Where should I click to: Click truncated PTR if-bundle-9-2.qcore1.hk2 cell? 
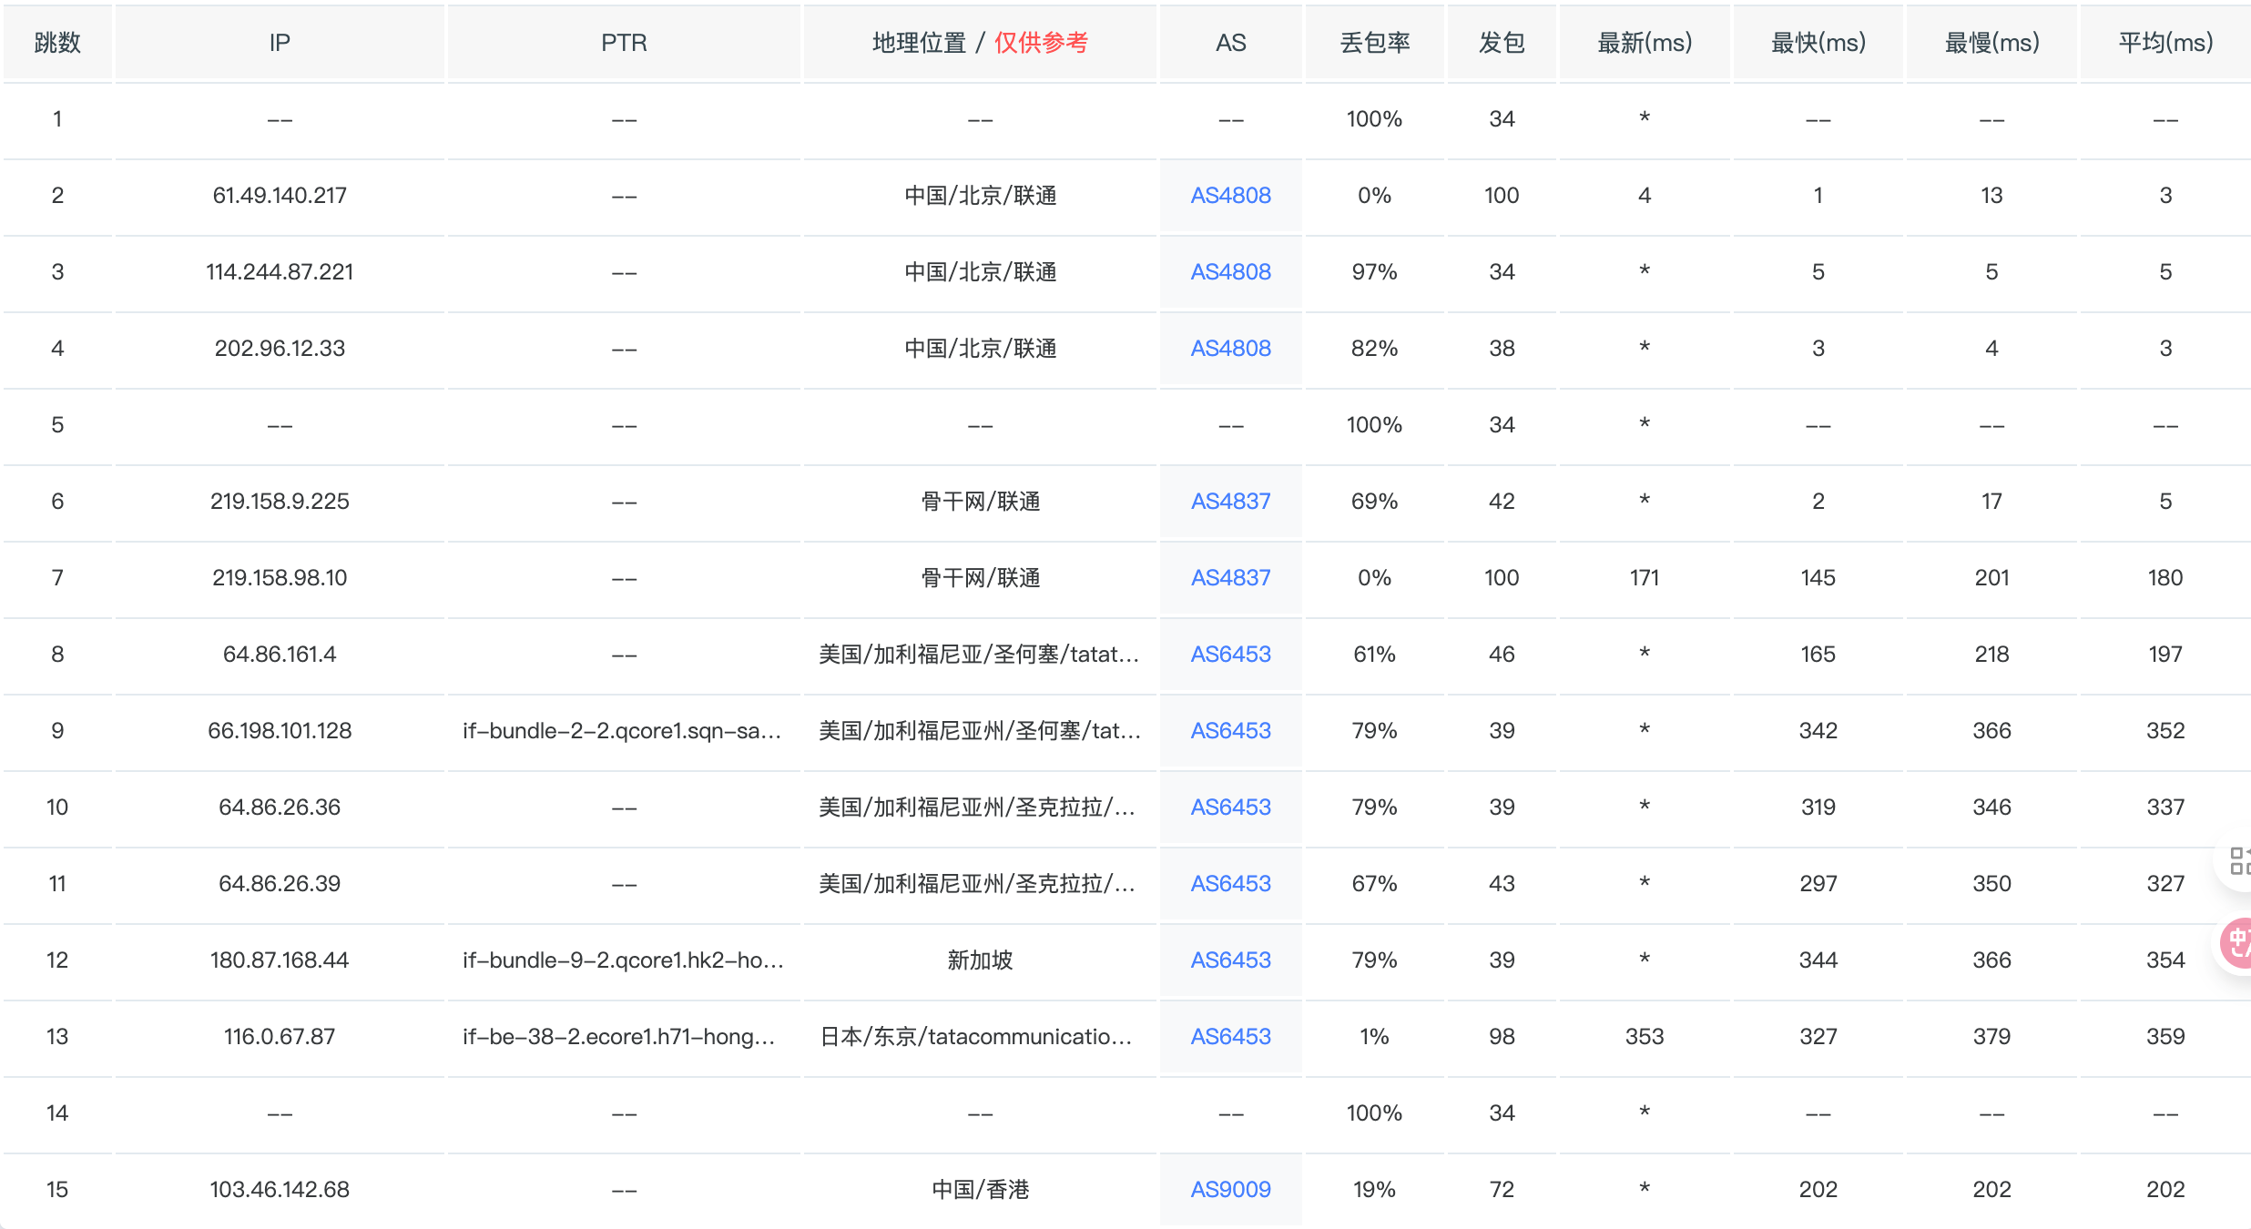point(623,960)
